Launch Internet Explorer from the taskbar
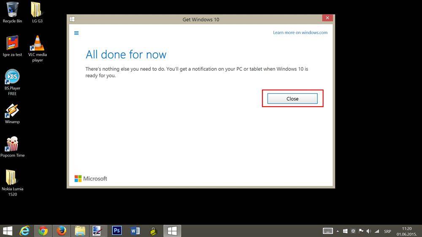Viewport: 422px width, 237px height. click(x=25, y=231)
